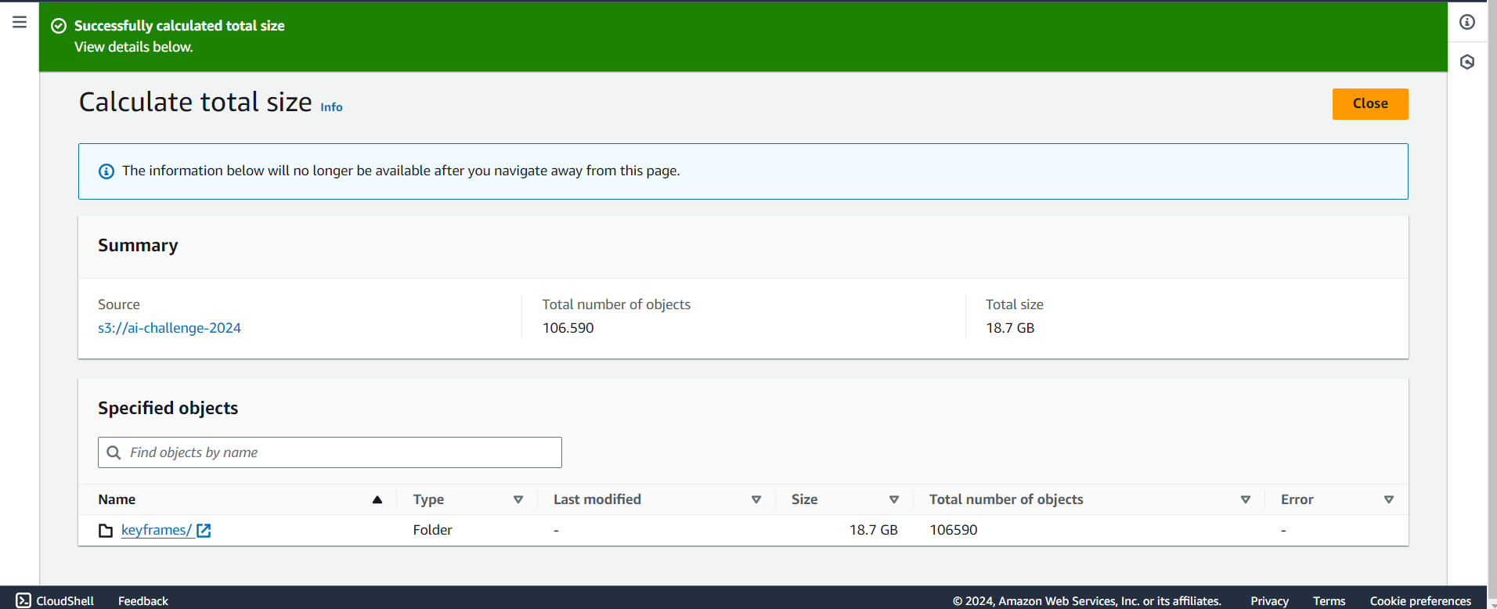
Task: Click the Specified objects heading
Action: coord(168,409)
